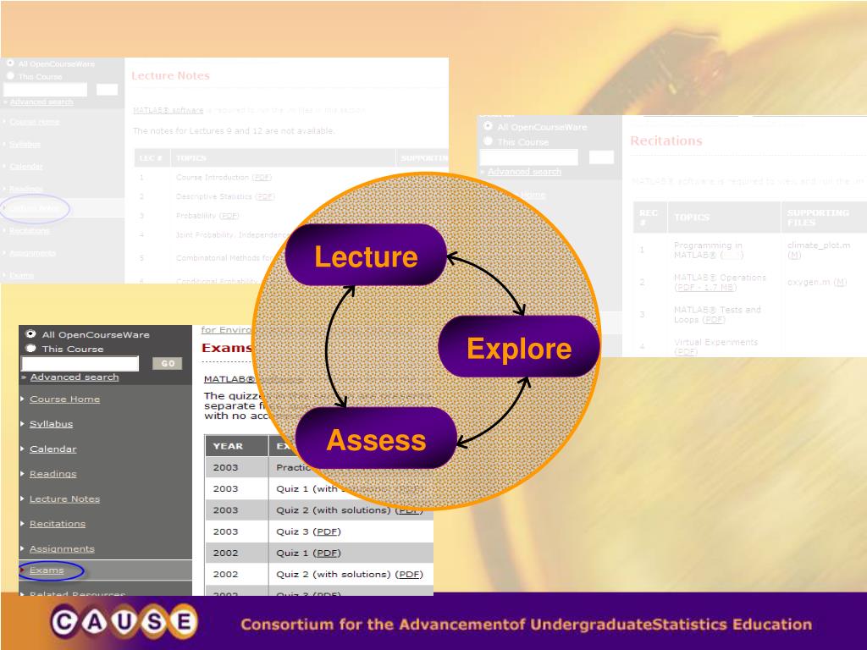867x650 pixels.
Task: Click the search field on Lecture Notes page
Action: tap(46, 90)
